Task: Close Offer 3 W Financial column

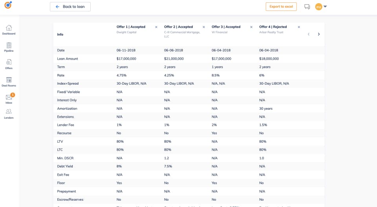Action: click(251, 27)
